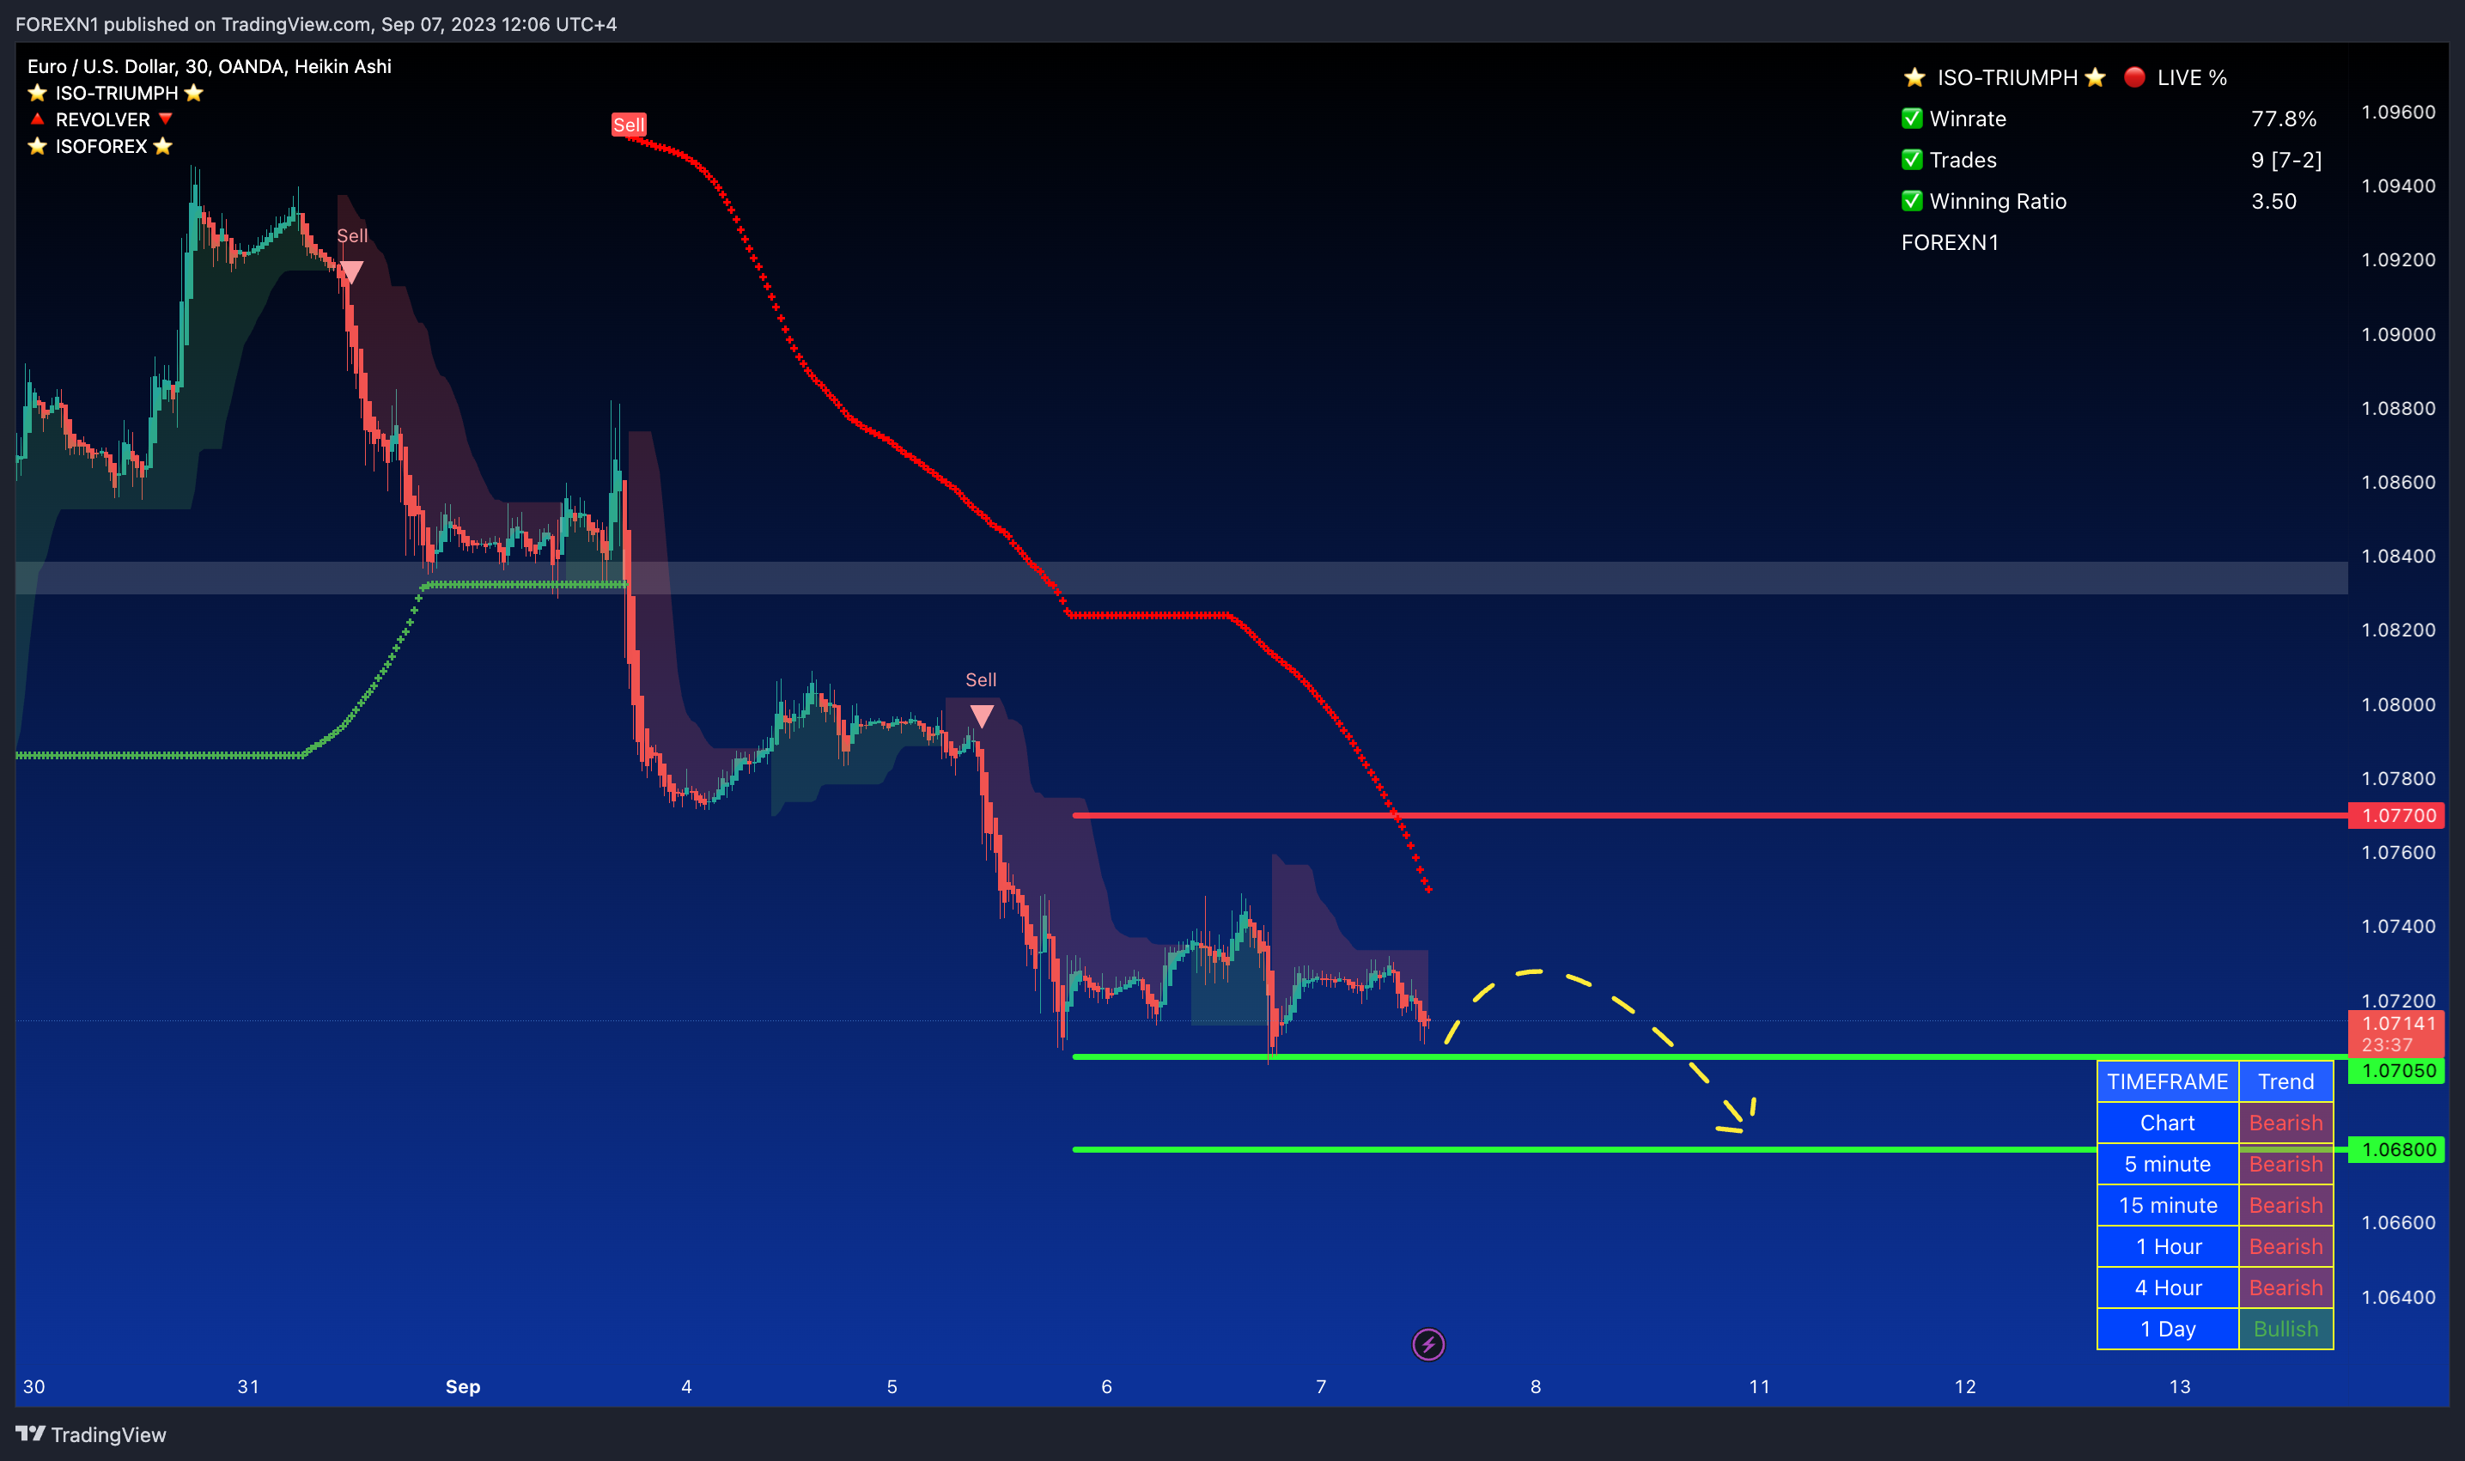This screenshot has height=1461, width=2465.
Task: Click the red 1.07700 horizontal resistance line
Action: point(1710,815)
